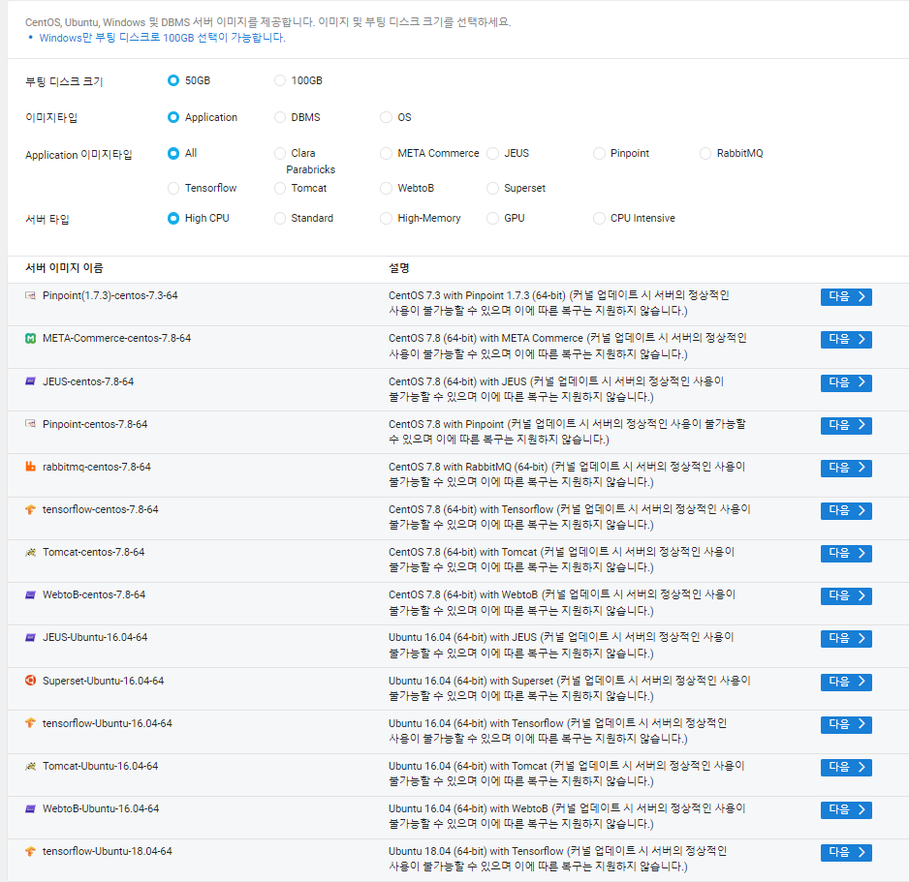Click 다음 for WebtoB-Ubuntu-16.04-64

[846, 809]
